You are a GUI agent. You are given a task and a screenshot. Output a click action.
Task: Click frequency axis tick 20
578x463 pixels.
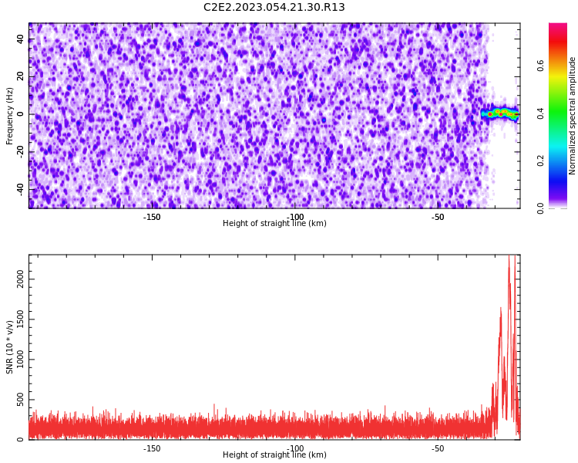pos(20,76)
